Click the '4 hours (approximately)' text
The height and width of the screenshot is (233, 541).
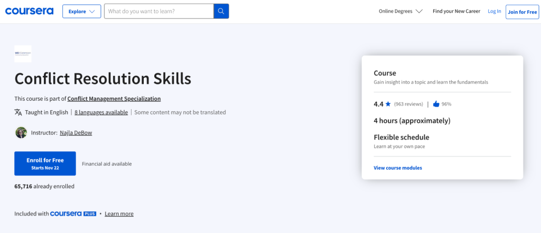tap(412, 121)
